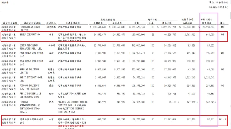This screenshot has height=129, width=231.
Task: Select FENIX INDUSTRIA DE ELETRONICOS LTDA. cell
Action: pos(31,95)
